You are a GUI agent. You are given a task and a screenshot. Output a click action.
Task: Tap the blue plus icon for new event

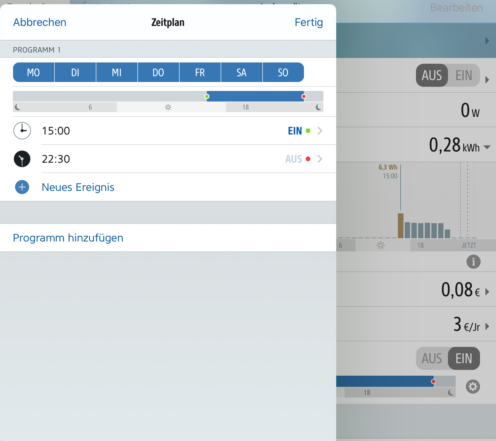(x=22, y=187)
